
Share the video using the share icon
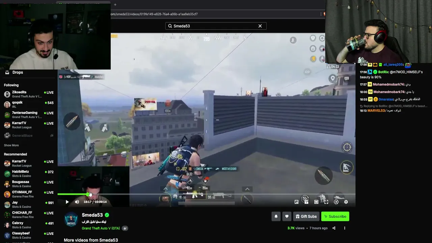[x=334, y=228]
